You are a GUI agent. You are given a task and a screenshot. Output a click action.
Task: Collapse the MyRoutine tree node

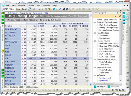coord(95,75)
